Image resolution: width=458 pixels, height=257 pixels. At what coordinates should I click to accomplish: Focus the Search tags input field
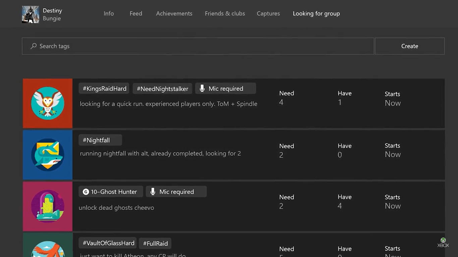[x=201, y=46]
